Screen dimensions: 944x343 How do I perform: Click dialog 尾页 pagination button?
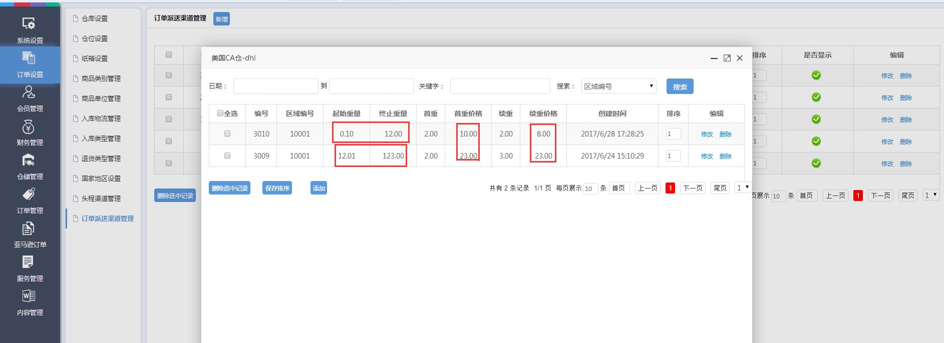tap(720, 188)
